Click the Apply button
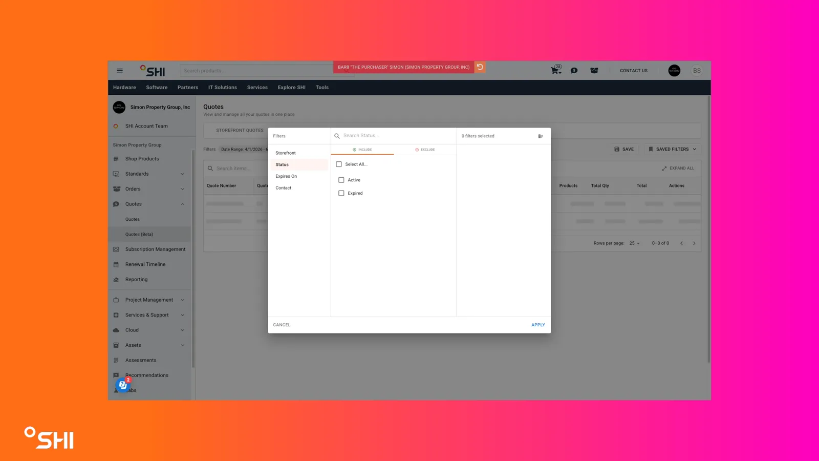The height and width of the screenshot is (461, 819). point(538,325)
